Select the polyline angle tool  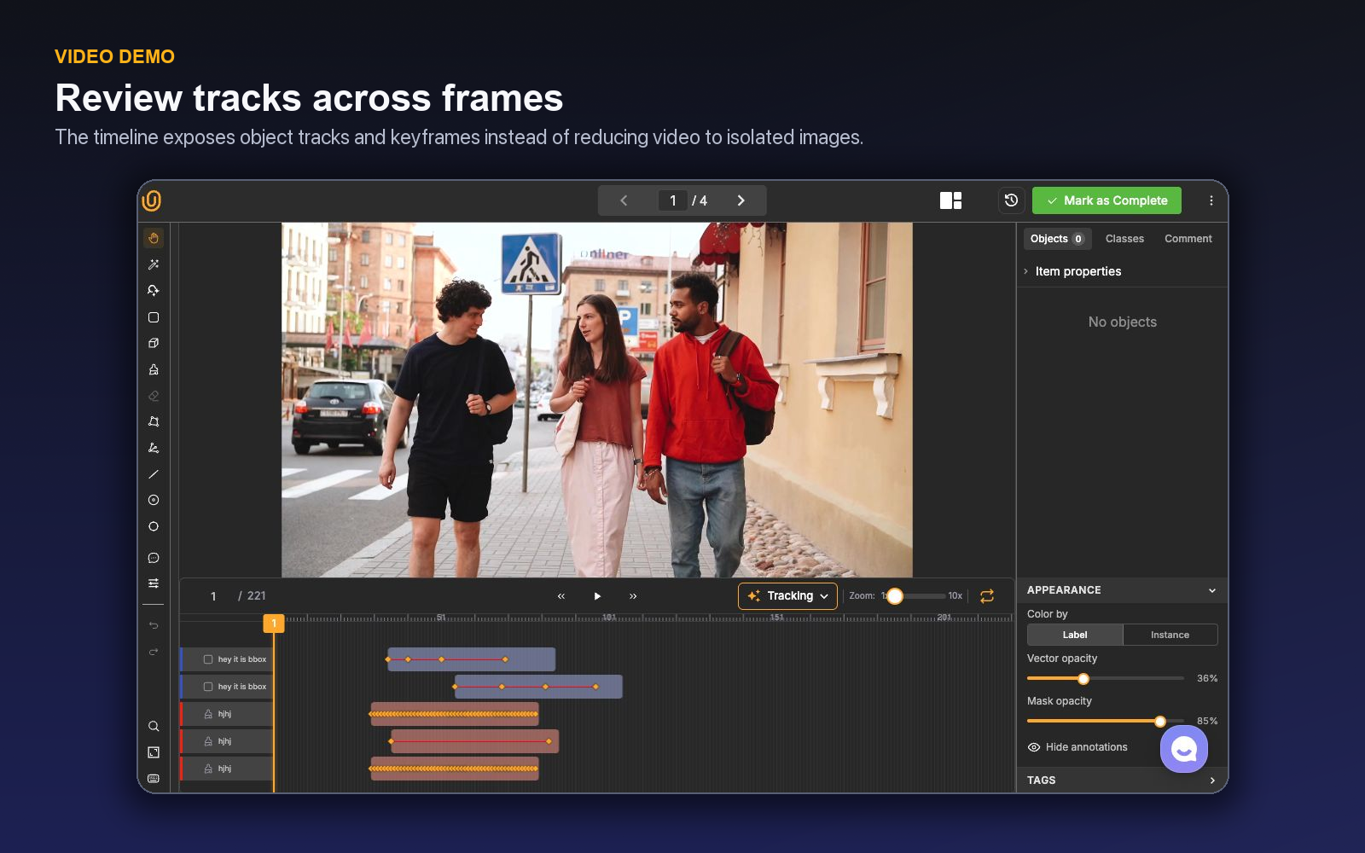(x=154, y=448)
